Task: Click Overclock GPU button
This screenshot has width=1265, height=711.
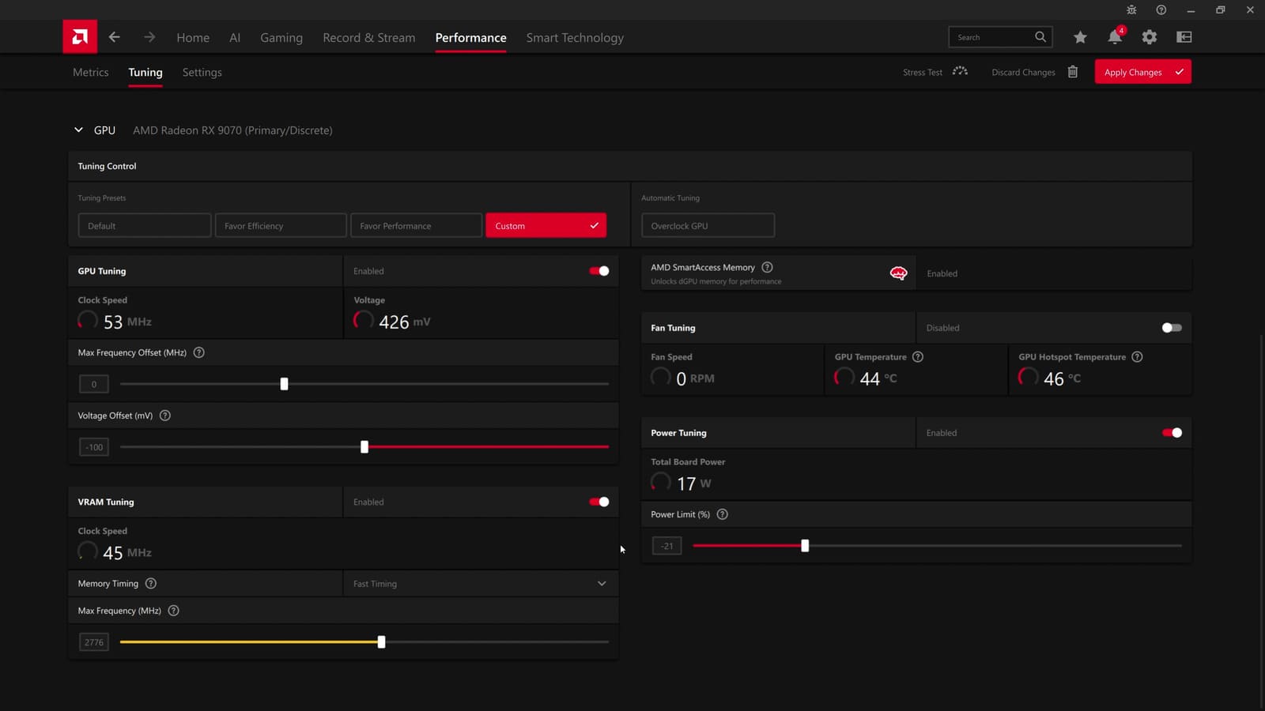Action: (708, 225)
